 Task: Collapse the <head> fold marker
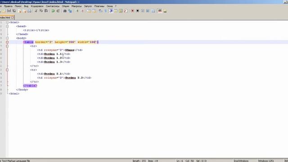click(7, 26)
